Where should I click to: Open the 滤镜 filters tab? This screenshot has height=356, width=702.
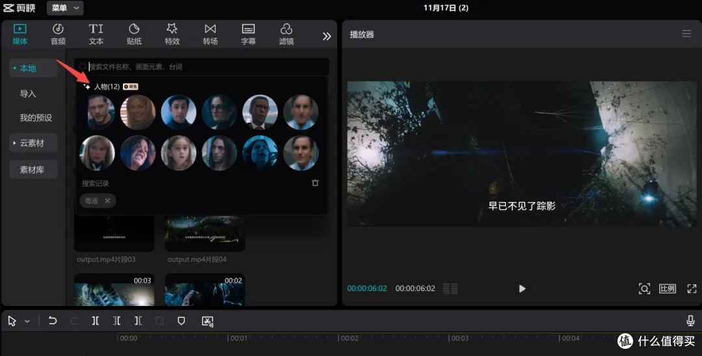click(286, 34)
